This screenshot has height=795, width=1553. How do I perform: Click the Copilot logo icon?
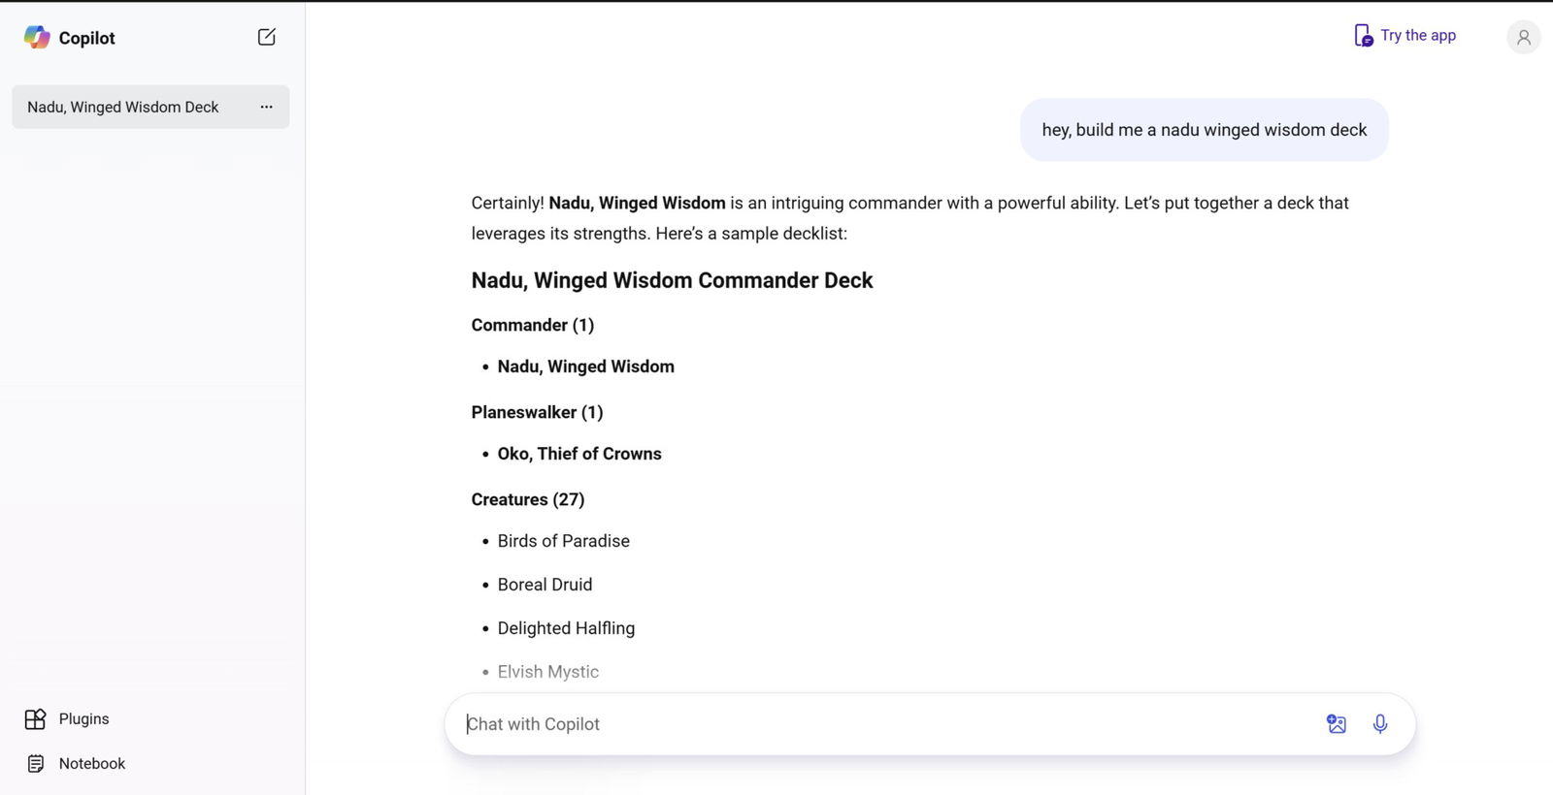(x=37, y=37)
